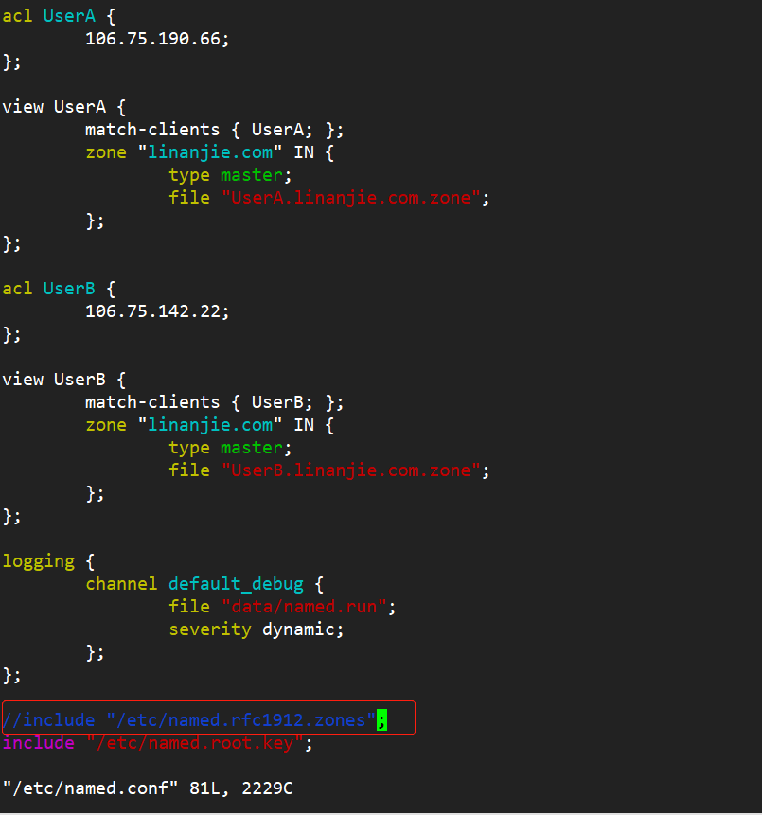Click include "/etc/named.root.key" line

157,743
